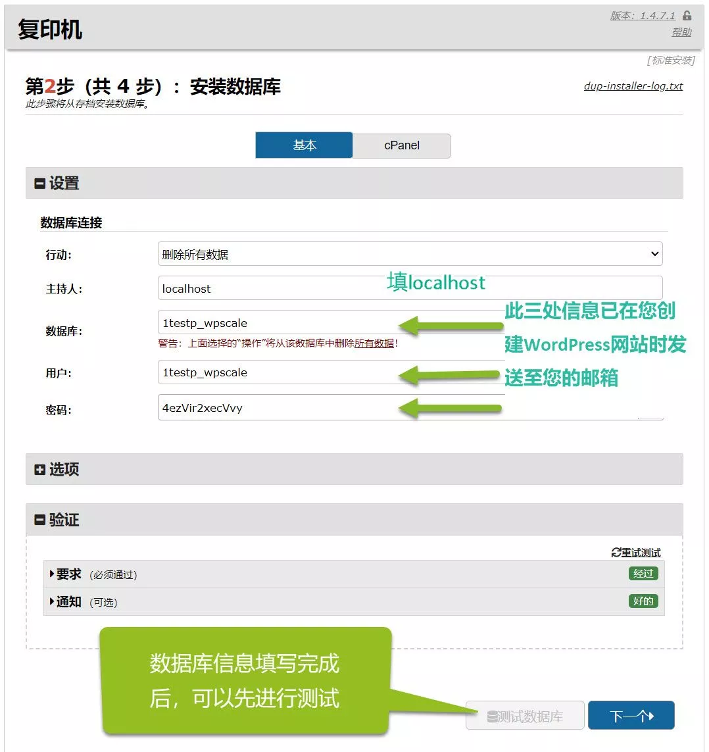
Task: Click the 下一个 button
Action: pyautogui.click(x=631, y=716)
